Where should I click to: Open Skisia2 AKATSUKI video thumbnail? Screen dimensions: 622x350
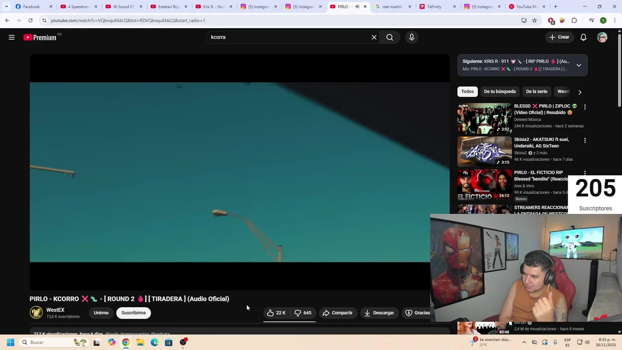(484, 152)
